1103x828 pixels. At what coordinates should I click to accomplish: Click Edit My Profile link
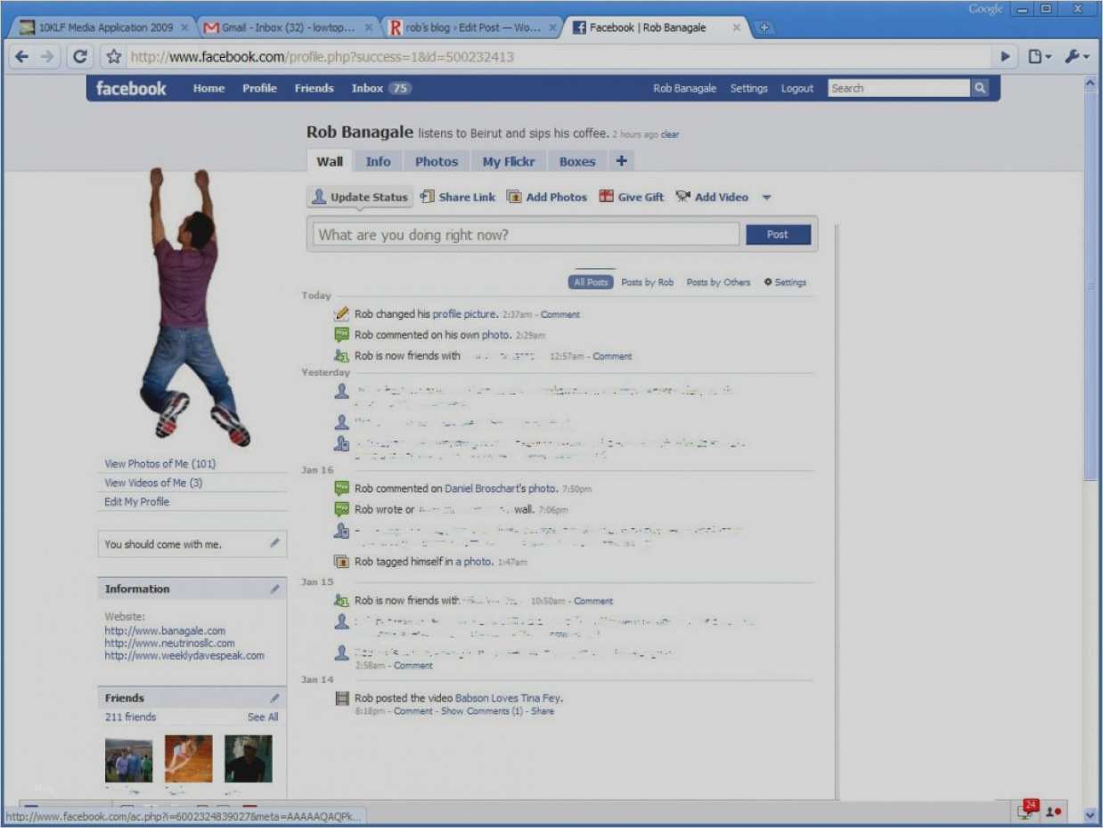136,502
